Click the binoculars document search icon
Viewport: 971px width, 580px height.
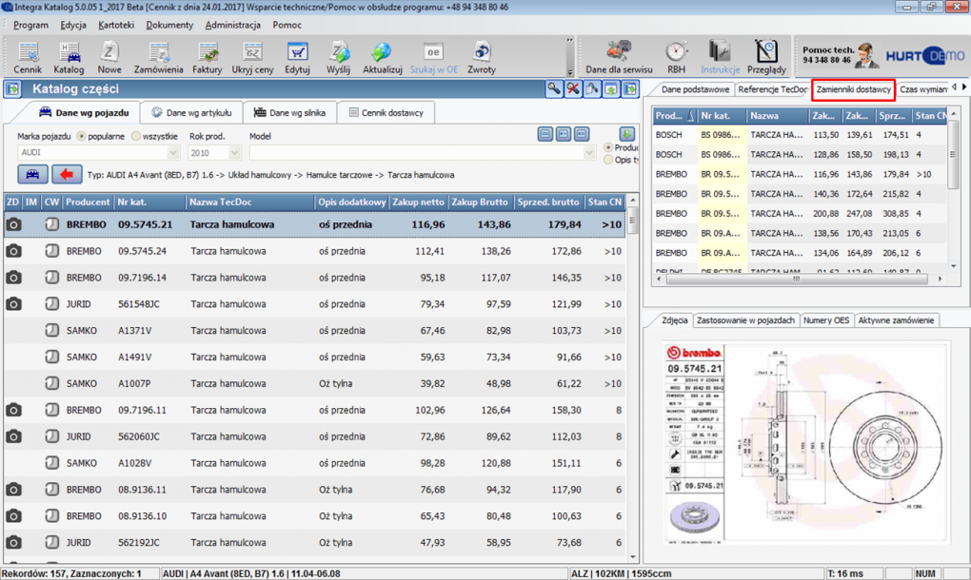point(592,89)
